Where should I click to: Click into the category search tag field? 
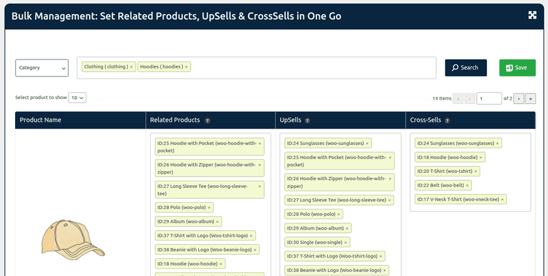pos(308,68)
